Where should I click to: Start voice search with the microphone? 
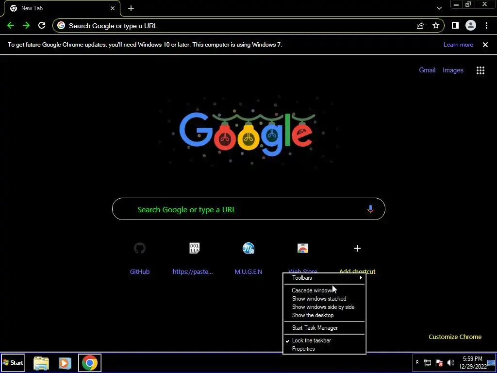coord(370,209)
